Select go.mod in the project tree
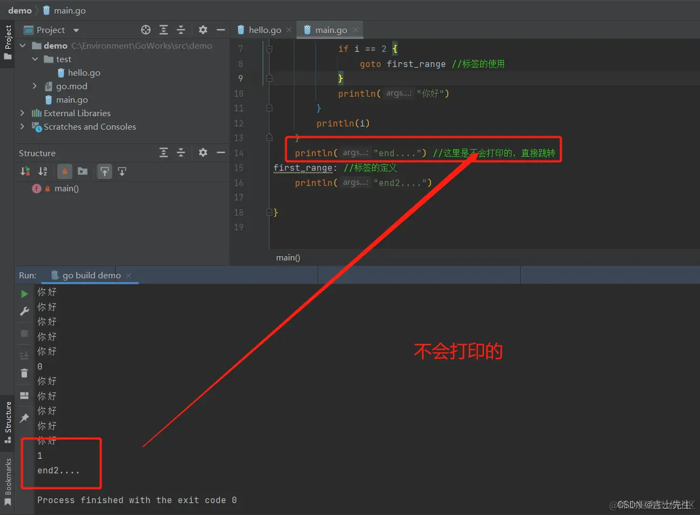This screenshot has width=700, height=515. (x=71, y=86)
